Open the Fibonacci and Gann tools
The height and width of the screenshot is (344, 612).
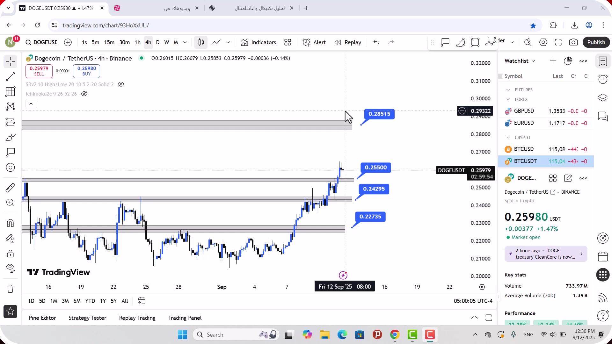[11, 92]
